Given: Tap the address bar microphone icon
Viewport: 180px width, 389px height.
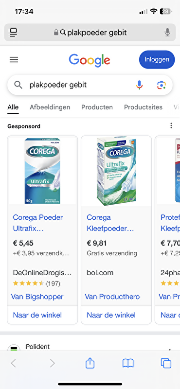Looking at the screenshot, I should [167, 32].
